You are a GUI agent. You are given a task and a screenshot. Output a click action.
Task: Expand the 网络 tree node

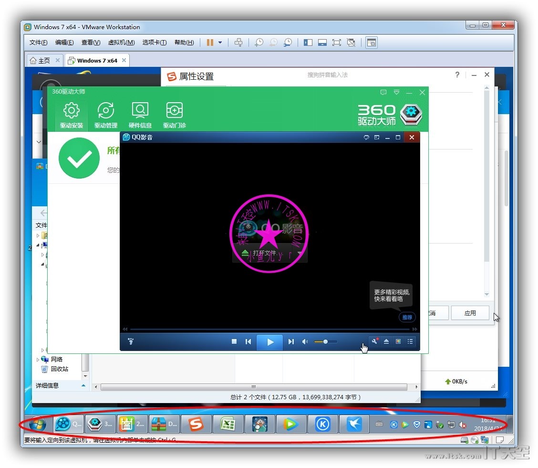point(38,360)
